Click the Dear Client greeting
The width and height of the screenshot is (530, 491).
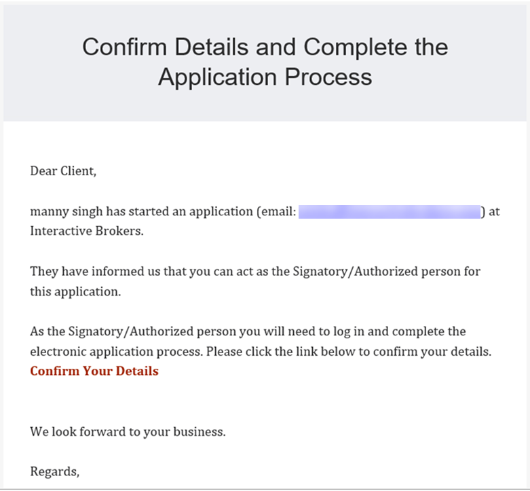[x=63, y=171]
